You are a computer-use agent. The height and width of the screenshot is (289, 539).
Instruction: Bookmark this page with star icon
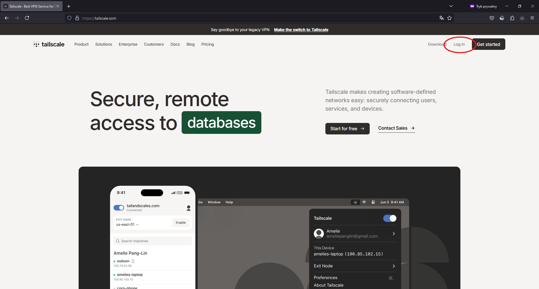point(449,18)
